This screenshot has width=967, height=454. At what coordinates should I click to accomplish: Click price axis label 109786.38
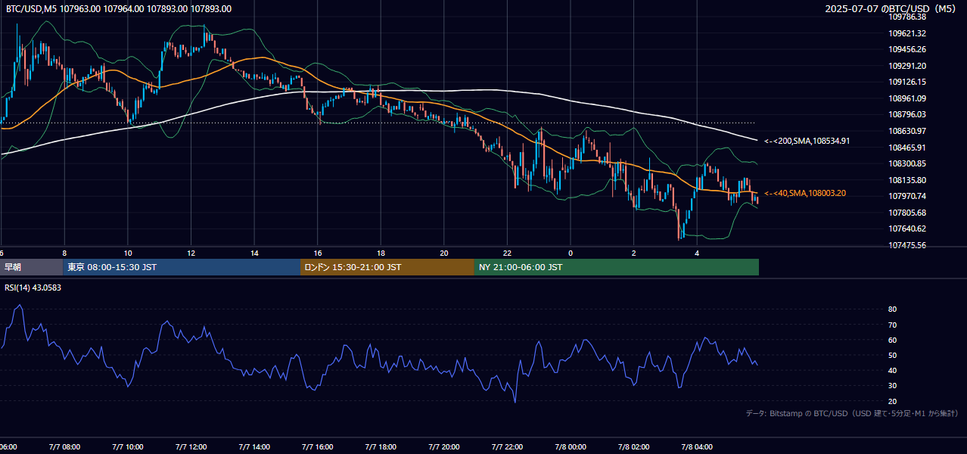[x=907, y=17]
